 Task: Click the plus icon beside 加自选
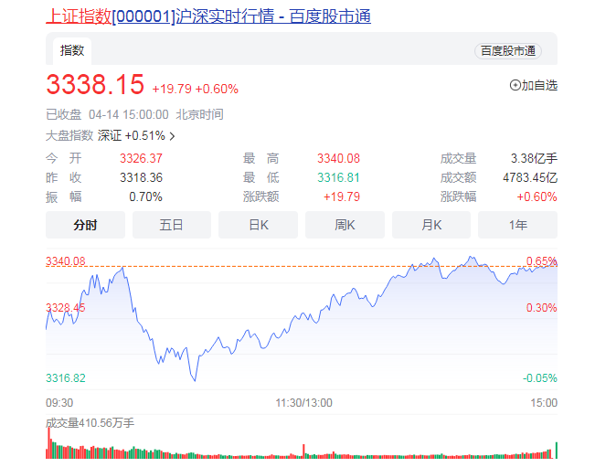click(515, 85)
